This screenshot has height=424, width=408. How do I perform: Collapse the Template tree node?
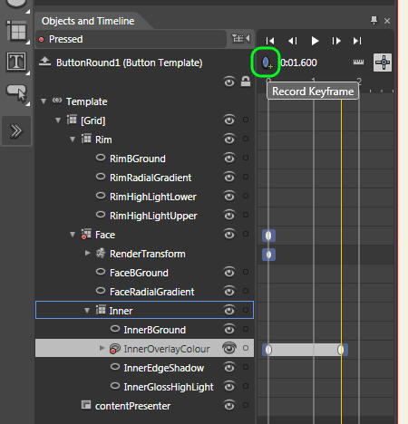click(x=44, y=101)
